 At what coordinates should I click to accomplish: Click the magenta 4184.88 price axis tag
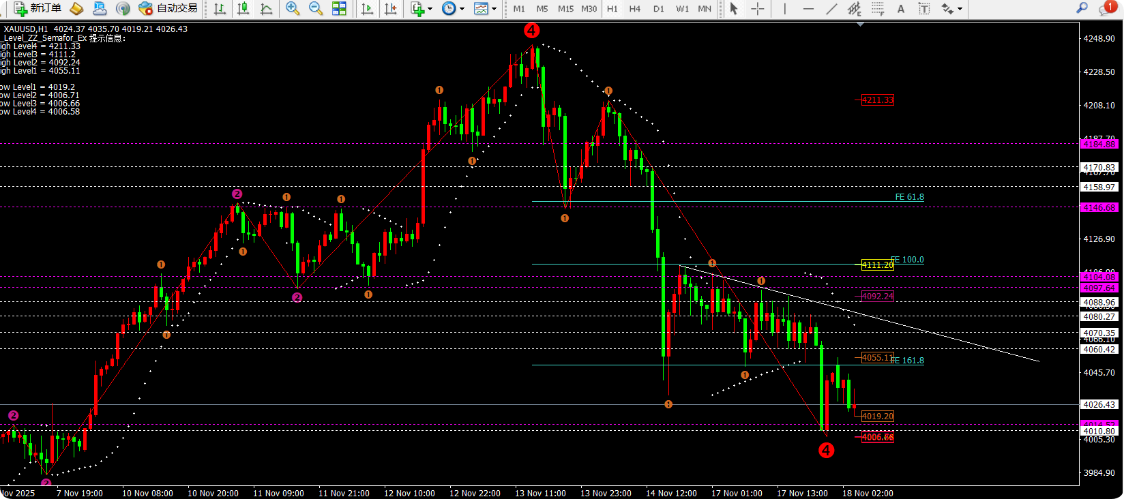(1099, 145)
